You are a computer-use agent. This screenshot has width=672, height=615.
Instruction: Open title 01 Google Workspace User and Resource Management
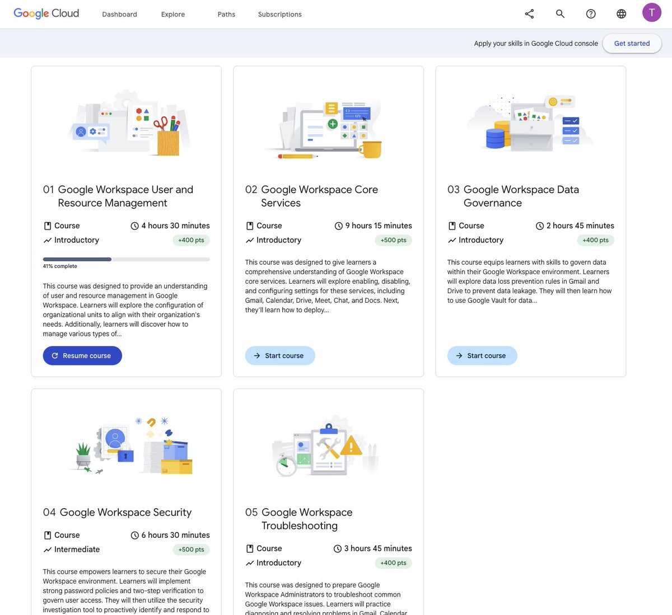[x=118, y=196]
